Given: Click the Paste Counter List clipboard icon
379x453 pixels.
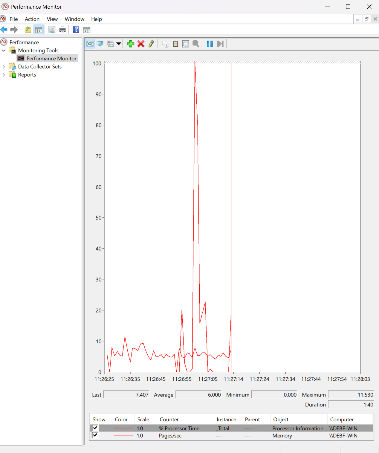Looking at the screenshot, I should 175,44.
